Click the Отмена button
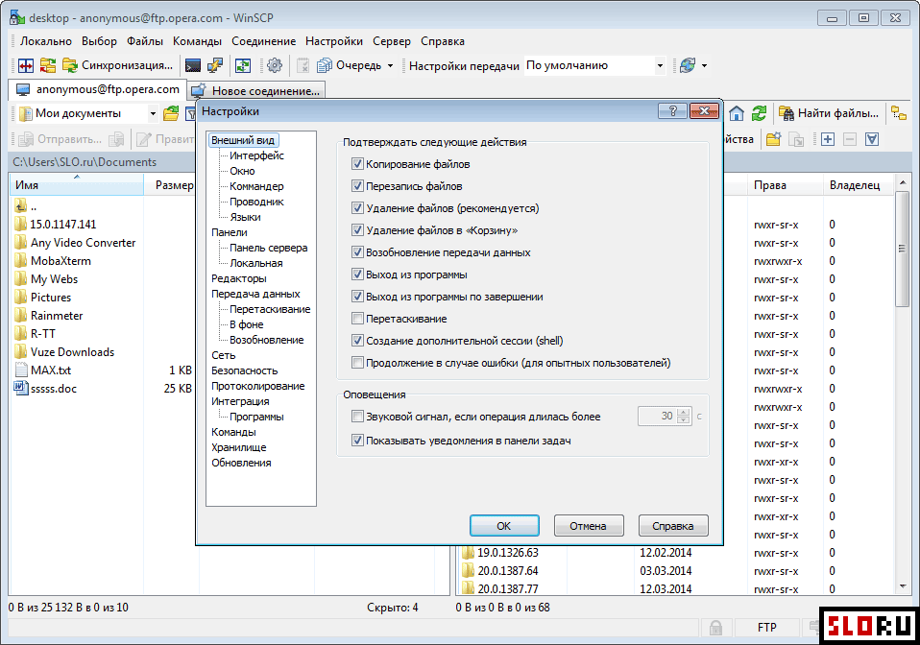Image resolution: width=920 pixels, height=645 pixels. click(588, 526)
